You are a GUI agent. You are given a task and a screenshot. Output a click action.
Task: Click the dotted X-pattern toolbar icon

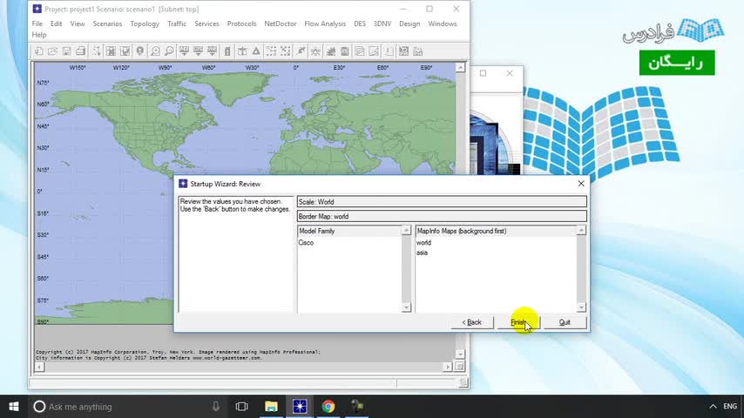coord(286,51)
